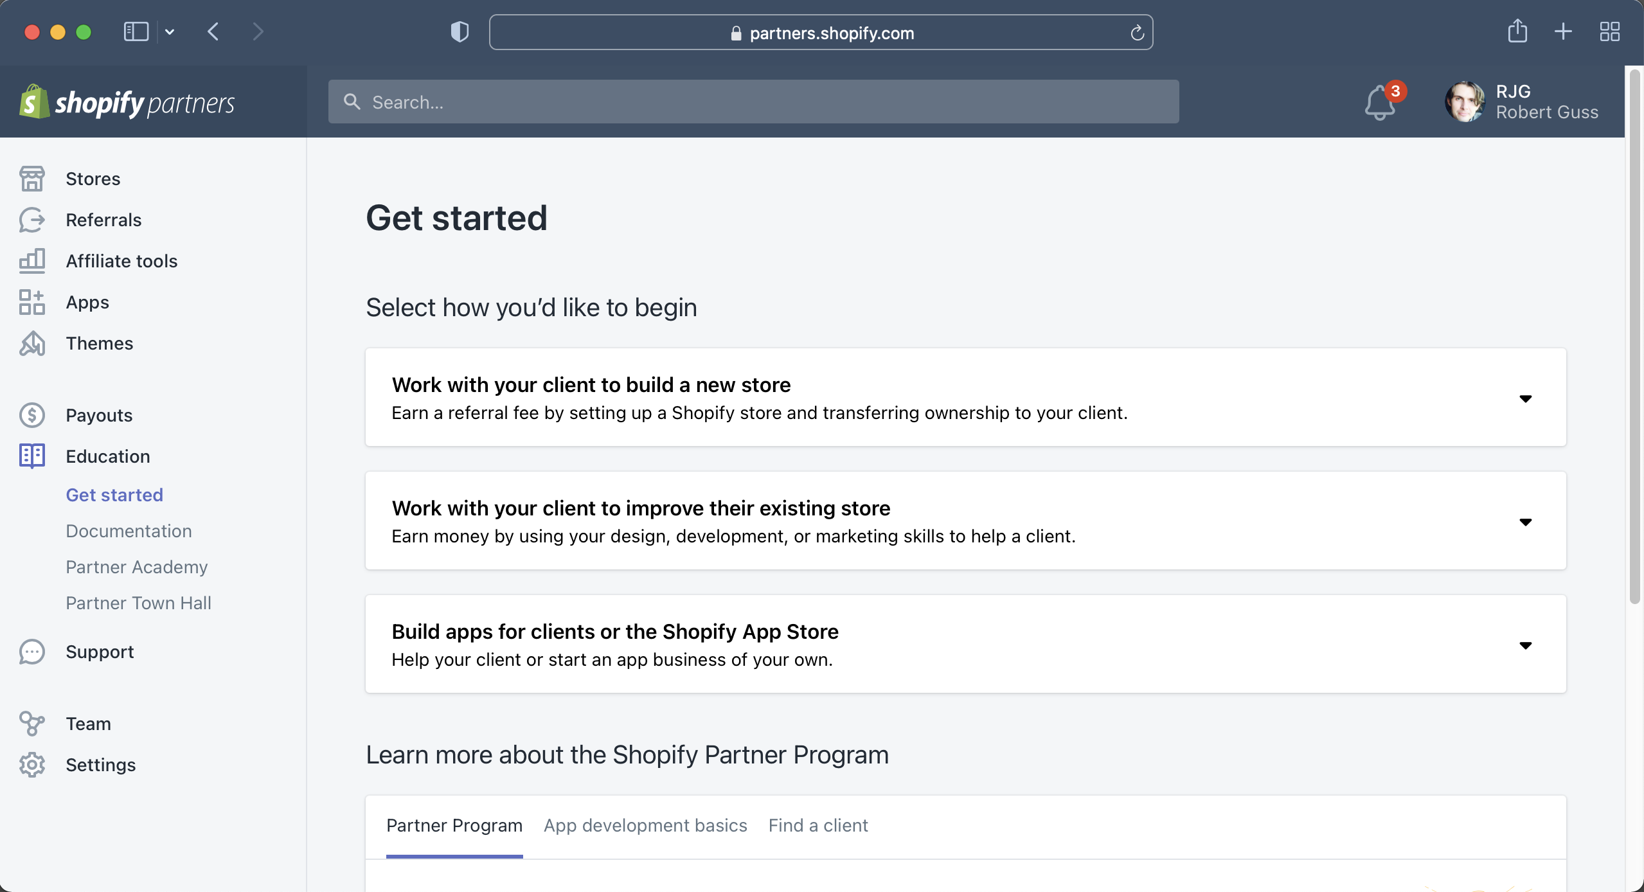This screenshot has height=892, width=1644.
Task: Toggle Safari sidebar button
Action: (x=136, y=31)
